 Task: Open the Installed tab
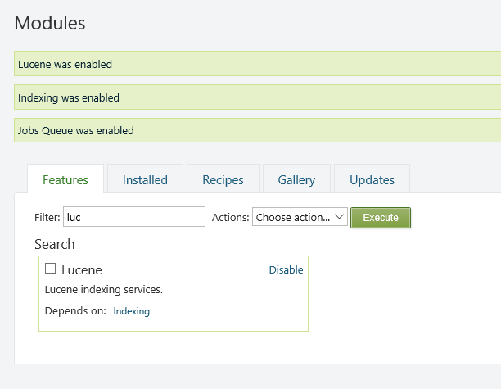145,179
